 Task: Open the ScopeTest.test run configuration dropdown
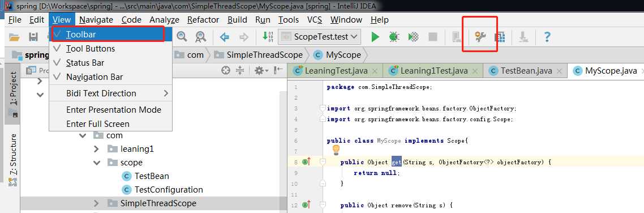[x=320, y=37]
